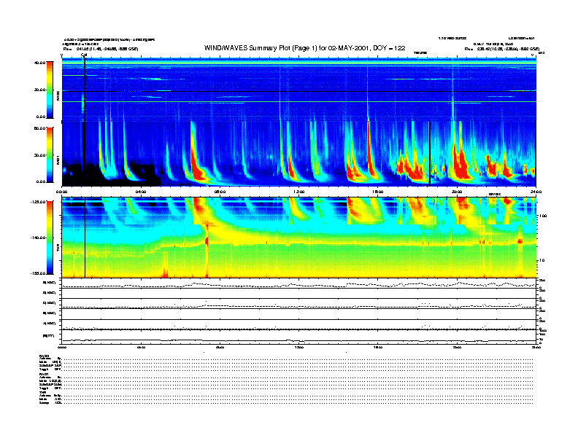
Task: Click the black vertical gap line near 18:40 in RAD1
Action: pyautogui.click(x=430, y=154)
